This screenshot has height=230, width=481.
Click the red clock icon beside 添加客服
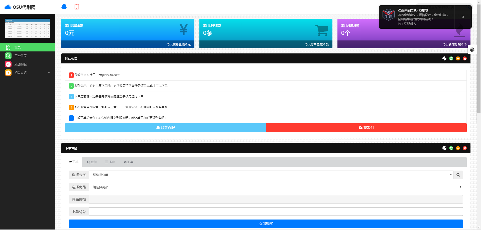[8, 64]
